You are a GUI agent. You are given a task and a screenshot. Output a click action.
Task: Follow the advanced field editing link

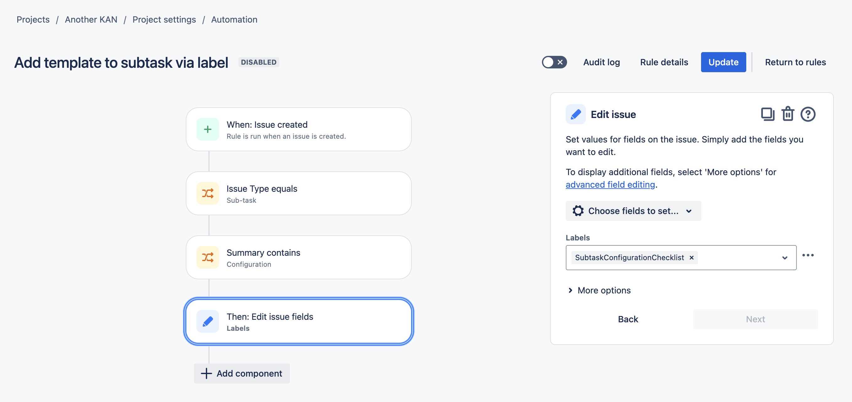pos(610,185)
